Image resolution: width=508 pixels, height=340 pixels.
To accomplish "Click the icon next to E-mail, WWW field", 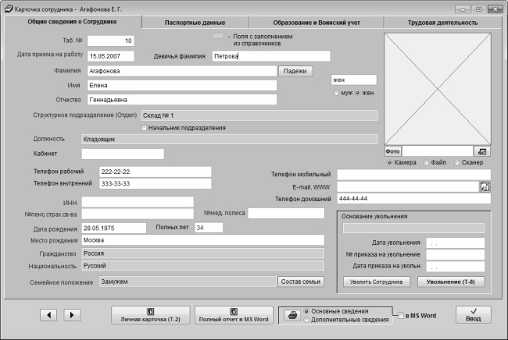I will pyautogui.click(x=485, y=186).
